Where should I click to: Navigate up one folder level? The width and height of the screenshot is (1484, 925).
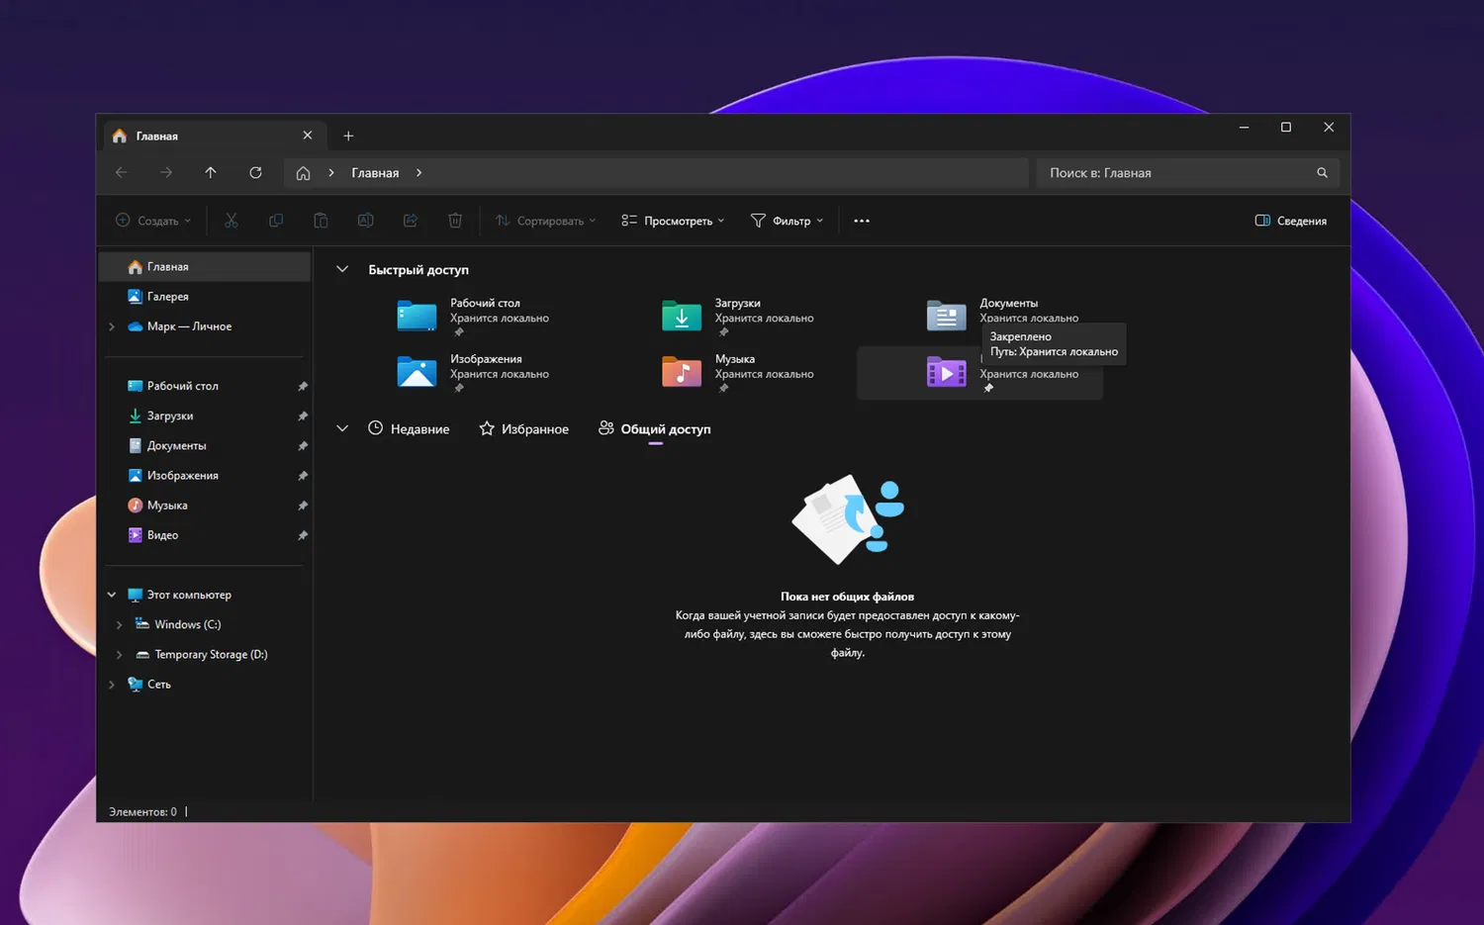coord(211,173)
